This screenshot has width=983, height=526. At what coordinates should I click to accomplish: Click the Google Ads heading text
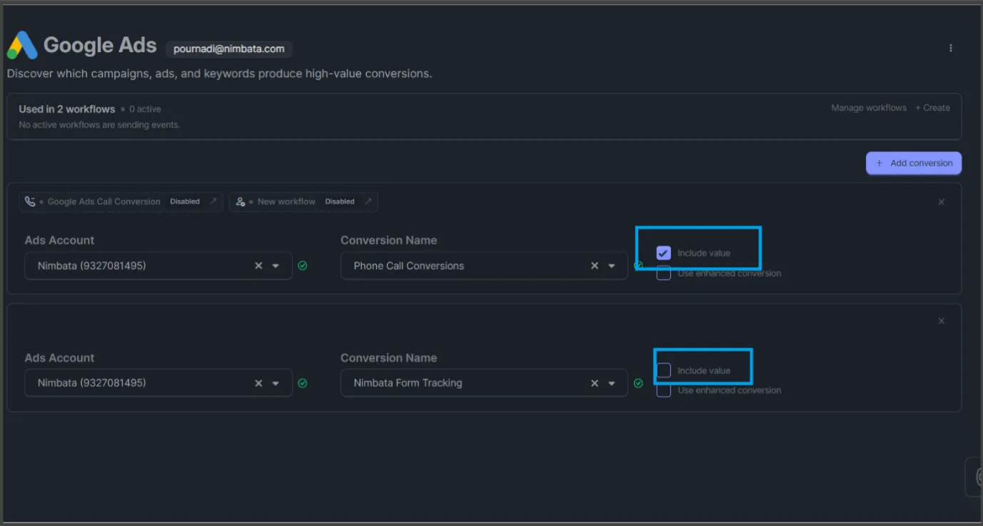point(100,45)
